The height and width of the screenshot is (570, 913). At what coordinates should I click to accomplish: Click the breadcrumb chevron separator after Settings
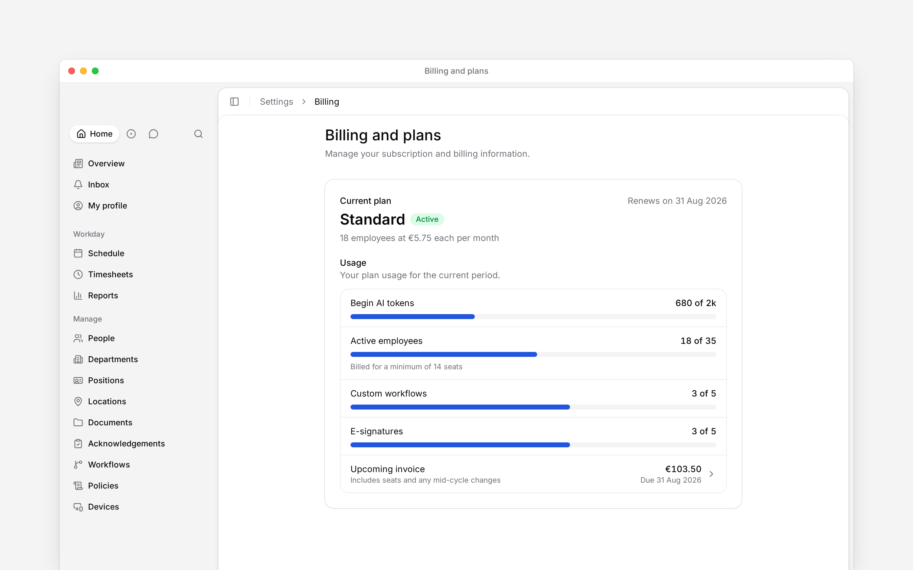click(304, 102)
